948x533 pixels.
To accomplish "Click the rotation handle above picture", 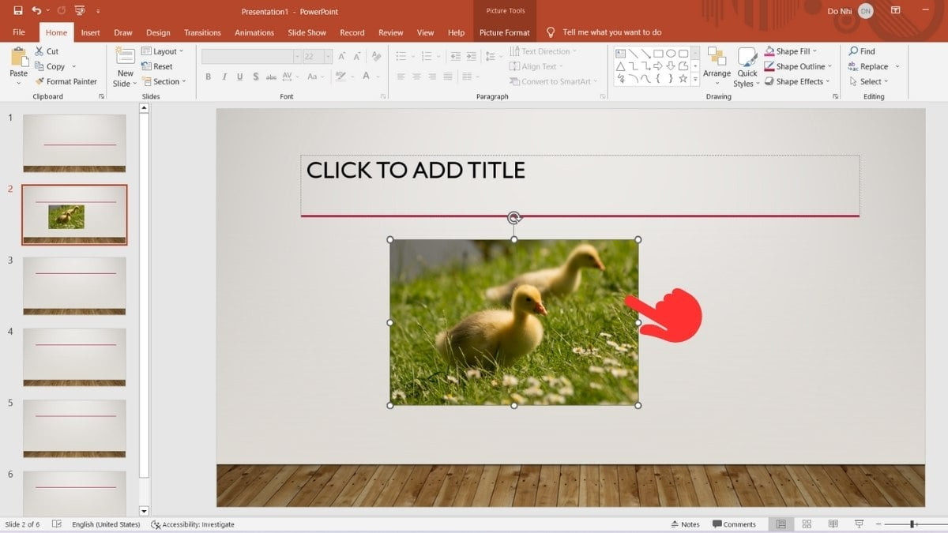I will 514,217.
